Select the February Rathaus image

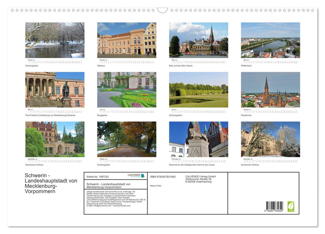(x=127, y=39)
